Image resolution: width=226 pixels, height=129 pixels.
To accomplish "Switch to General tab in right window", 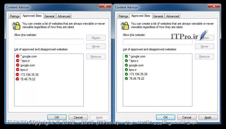I will tap(158, 16).
